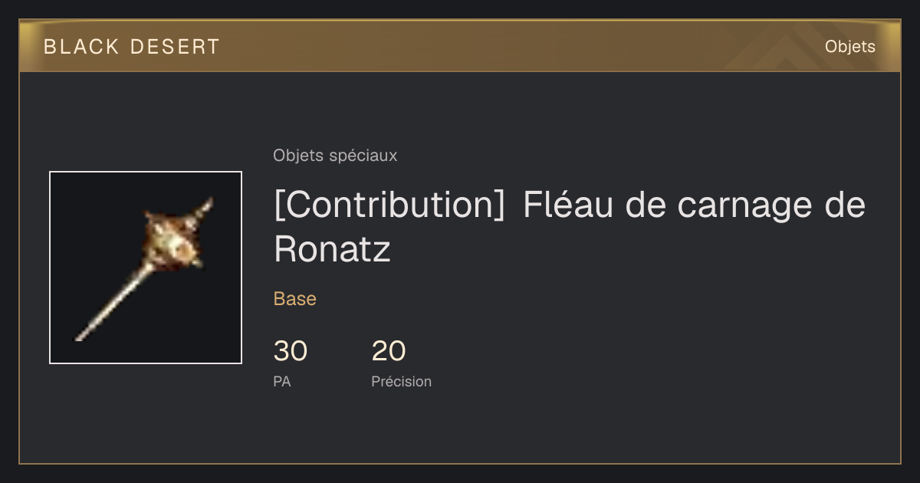Click the BLACK DESERT header title
The height and width of the screenshot is (483, 920).
131,47
